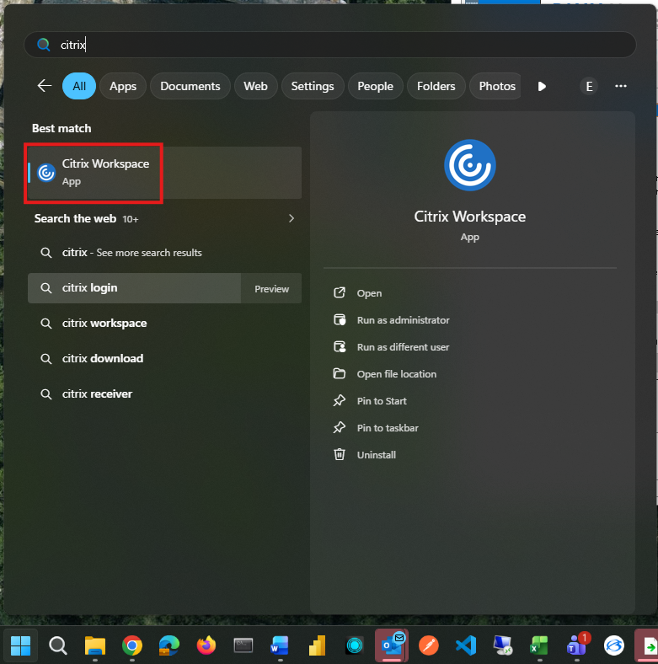Choose Run as administrator
Viewport: 658px width, 664px height.
pos(392,320)
